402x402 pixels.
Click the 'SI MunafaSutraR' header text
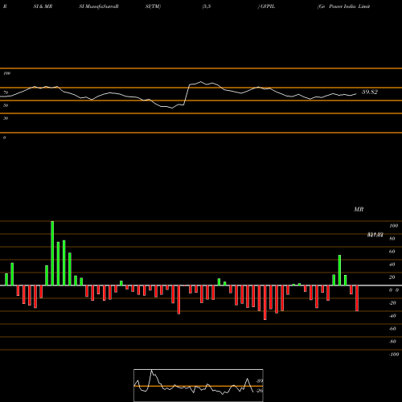point(99,6)
